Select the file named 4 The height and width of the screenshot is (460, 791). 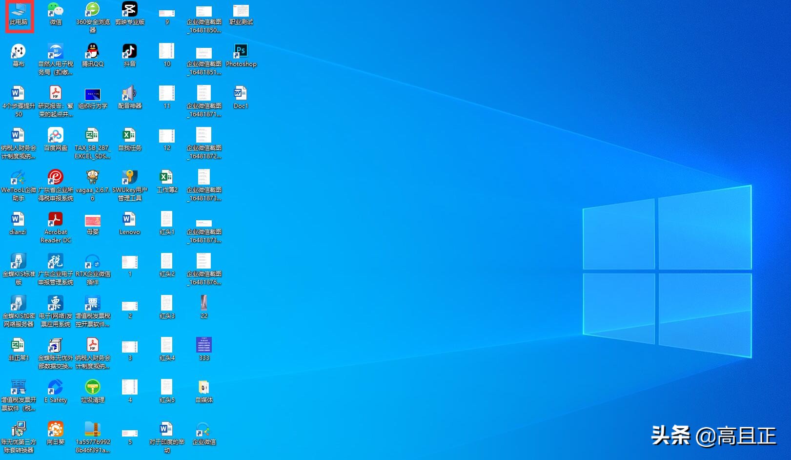click(x=130, y=391)
